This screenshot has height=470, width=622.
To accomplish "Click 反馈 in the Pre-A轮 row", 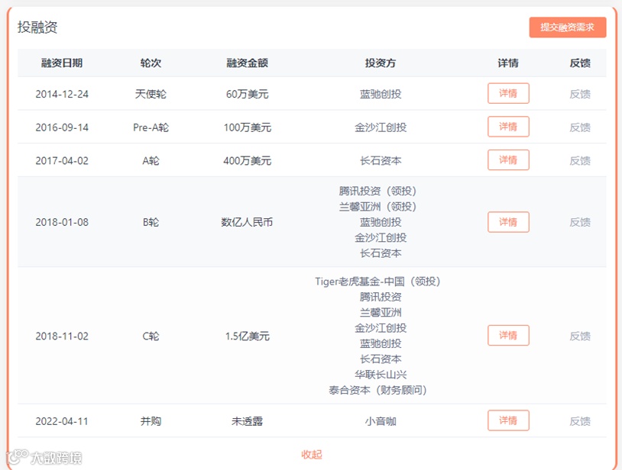I will coord(580,127).
